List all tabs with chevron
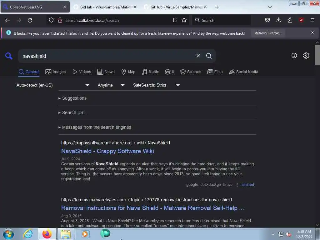320x240 pixels. coord(270,7)
